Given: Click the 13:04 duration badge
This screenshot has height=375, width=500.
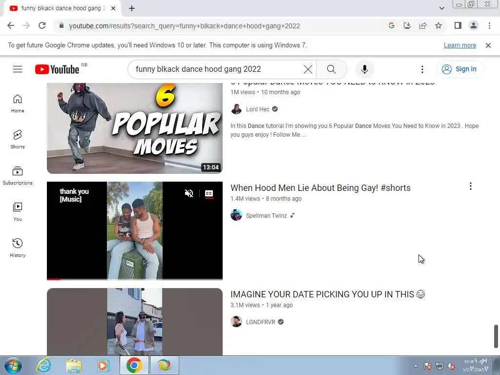Looking at the screenshot, I should [x=211, y=167].
